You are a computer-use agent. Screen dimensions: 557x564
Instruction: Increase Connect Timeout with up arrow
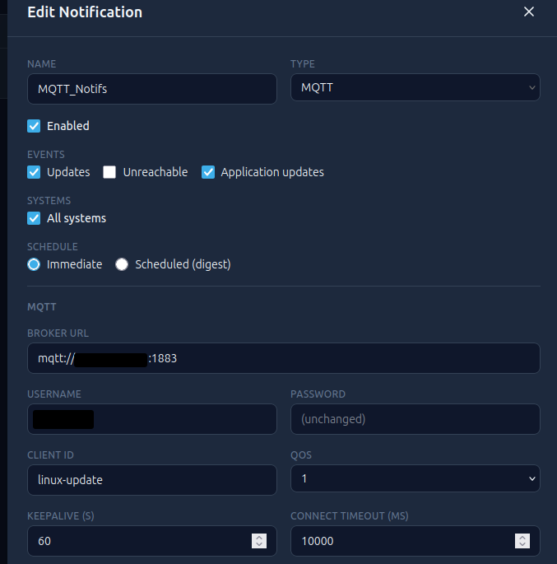[522, 538]
